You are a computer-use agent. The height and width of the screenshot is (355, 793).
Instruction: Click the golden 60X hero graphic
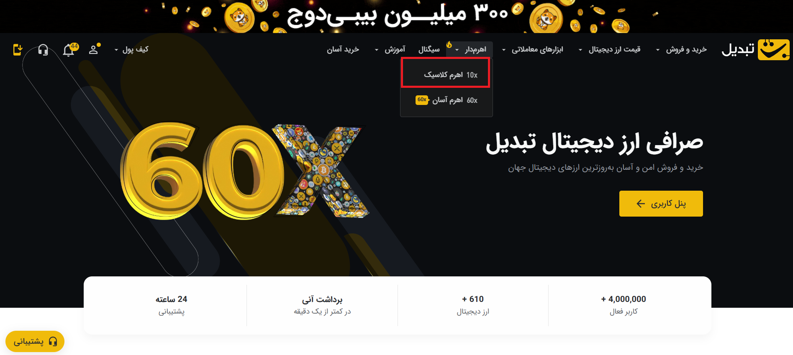244,171
